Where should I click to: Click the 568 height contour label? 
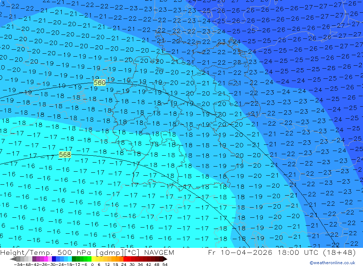65,155
